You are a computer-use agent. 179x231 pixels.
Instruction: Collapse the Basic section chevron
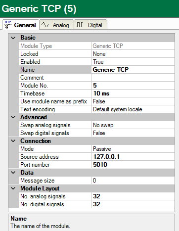coord(13,38)
